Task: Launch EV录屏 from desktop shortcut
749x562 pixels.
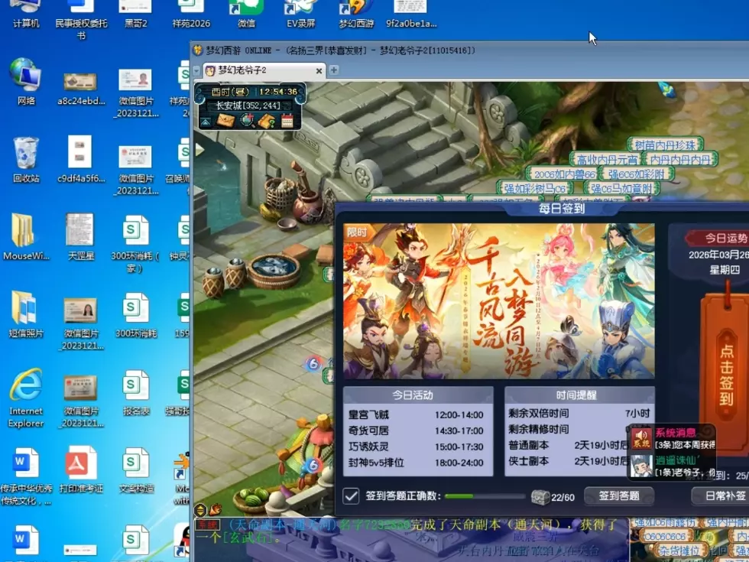Action: click(x=300, y=15)
